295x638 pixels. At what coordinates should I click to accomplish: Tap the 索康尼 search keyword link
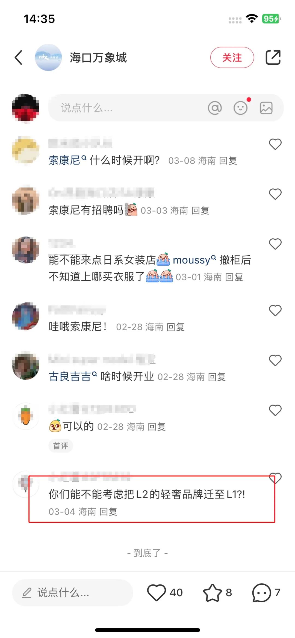[x=67, y=160]
